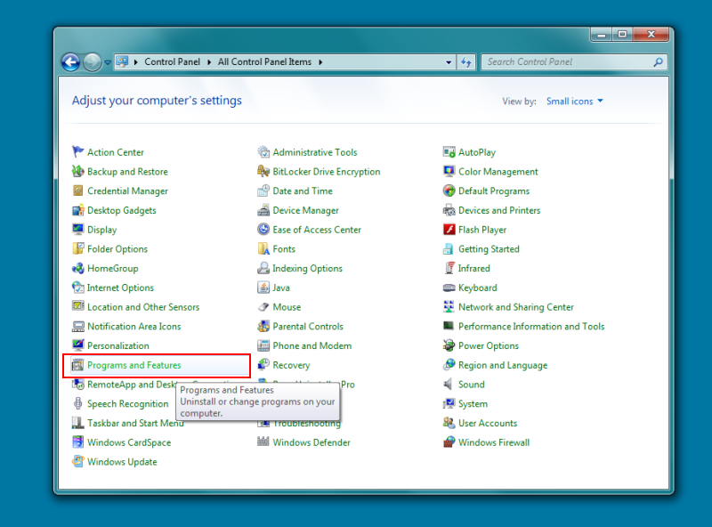Maximize the Control Panel window
This screenshot has height=527, width=712.
(622, 34)
